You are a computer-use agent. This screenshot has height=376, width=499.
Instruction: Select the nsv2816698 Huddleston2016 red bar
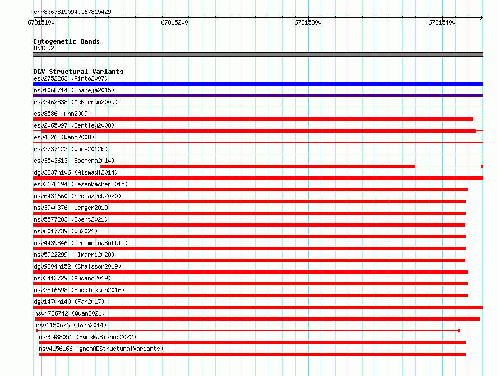click(x=251, y=295)
